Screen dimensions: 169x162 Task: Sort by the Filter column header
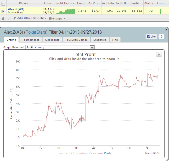point(48,3)
